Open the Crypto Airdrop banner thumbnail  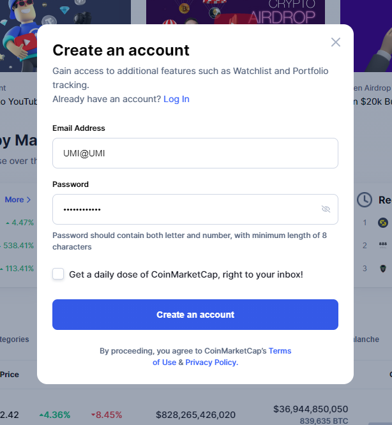[235, 13]
